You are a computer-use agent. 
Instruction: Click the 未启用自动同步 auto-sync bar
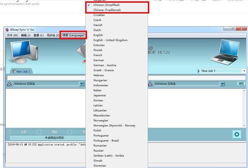(48, 138)
